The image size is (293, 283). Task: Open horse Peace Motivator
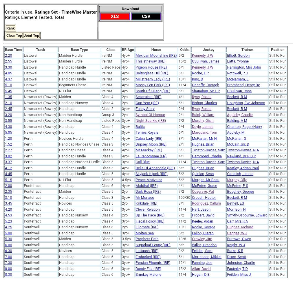pos(149,180)
